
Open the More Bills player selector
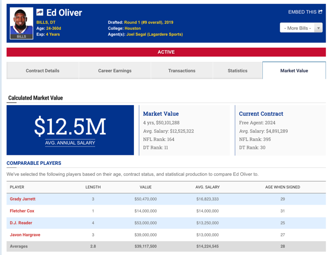pos(301,28)
